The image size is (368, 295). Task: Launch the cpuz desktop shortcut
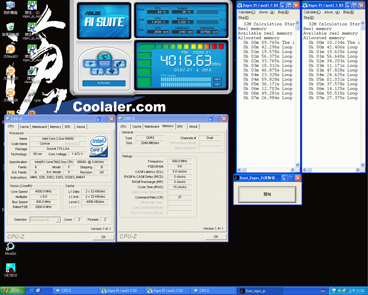tap(32, 96)
